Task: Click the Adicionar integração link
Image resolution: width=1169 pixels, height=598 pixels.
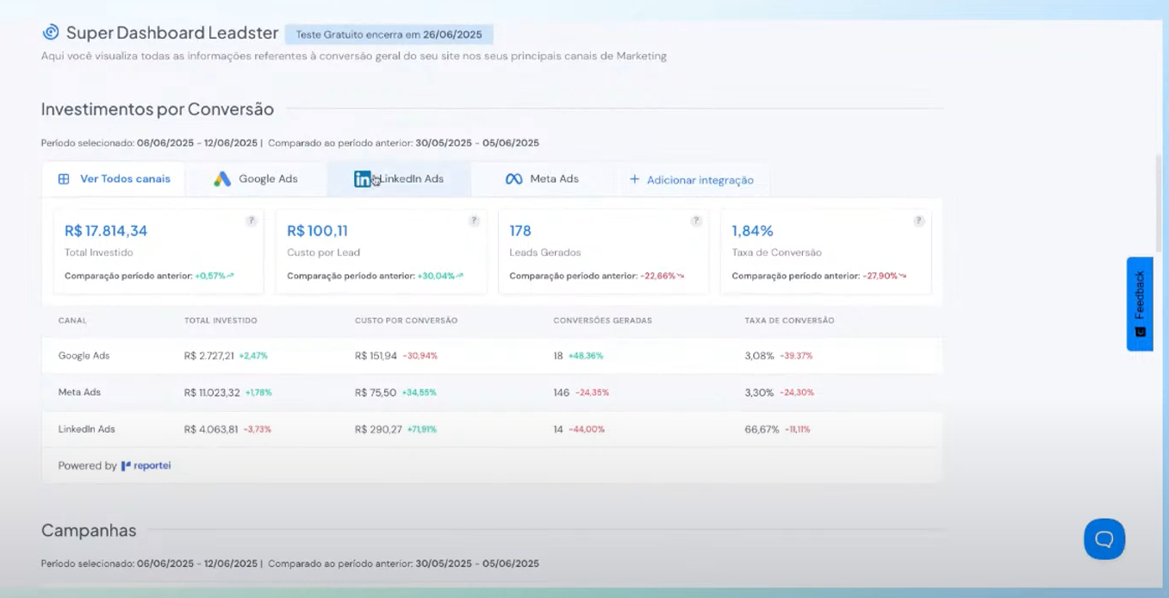Action: coord(700,180)
